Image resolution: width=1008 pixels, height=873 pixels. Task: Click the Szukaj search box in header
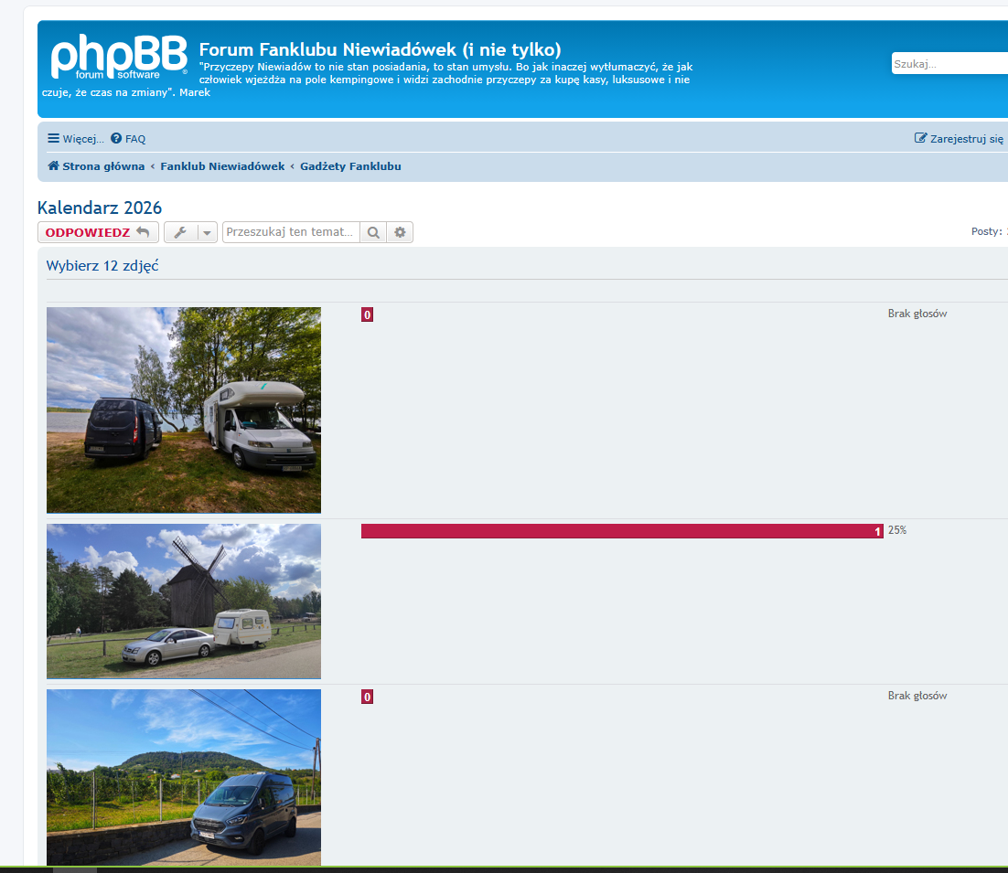[949, 64]
